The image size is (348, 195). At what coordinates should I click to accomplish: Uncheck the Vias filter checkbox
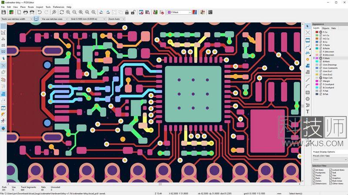click(x=331, y=175)
